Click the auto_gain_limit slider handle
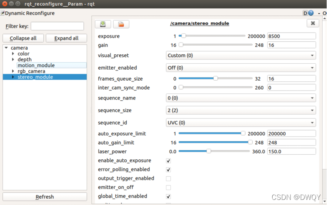The height and width of the screenshot is (205, 327). coord(250,142)
